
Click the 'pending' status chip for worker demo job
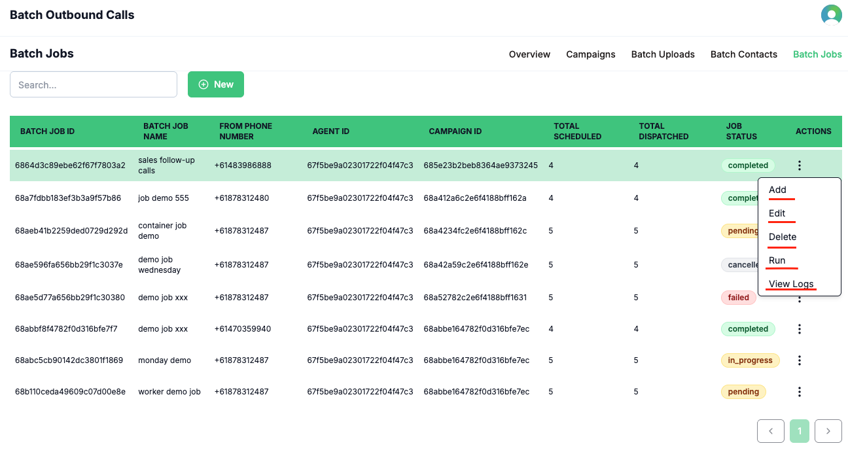743,392
